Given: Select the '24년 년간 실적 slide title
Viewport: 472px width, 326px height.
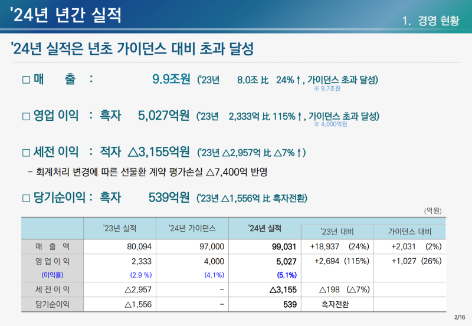Looking at the screenshot, I should (x=66, y=15).
